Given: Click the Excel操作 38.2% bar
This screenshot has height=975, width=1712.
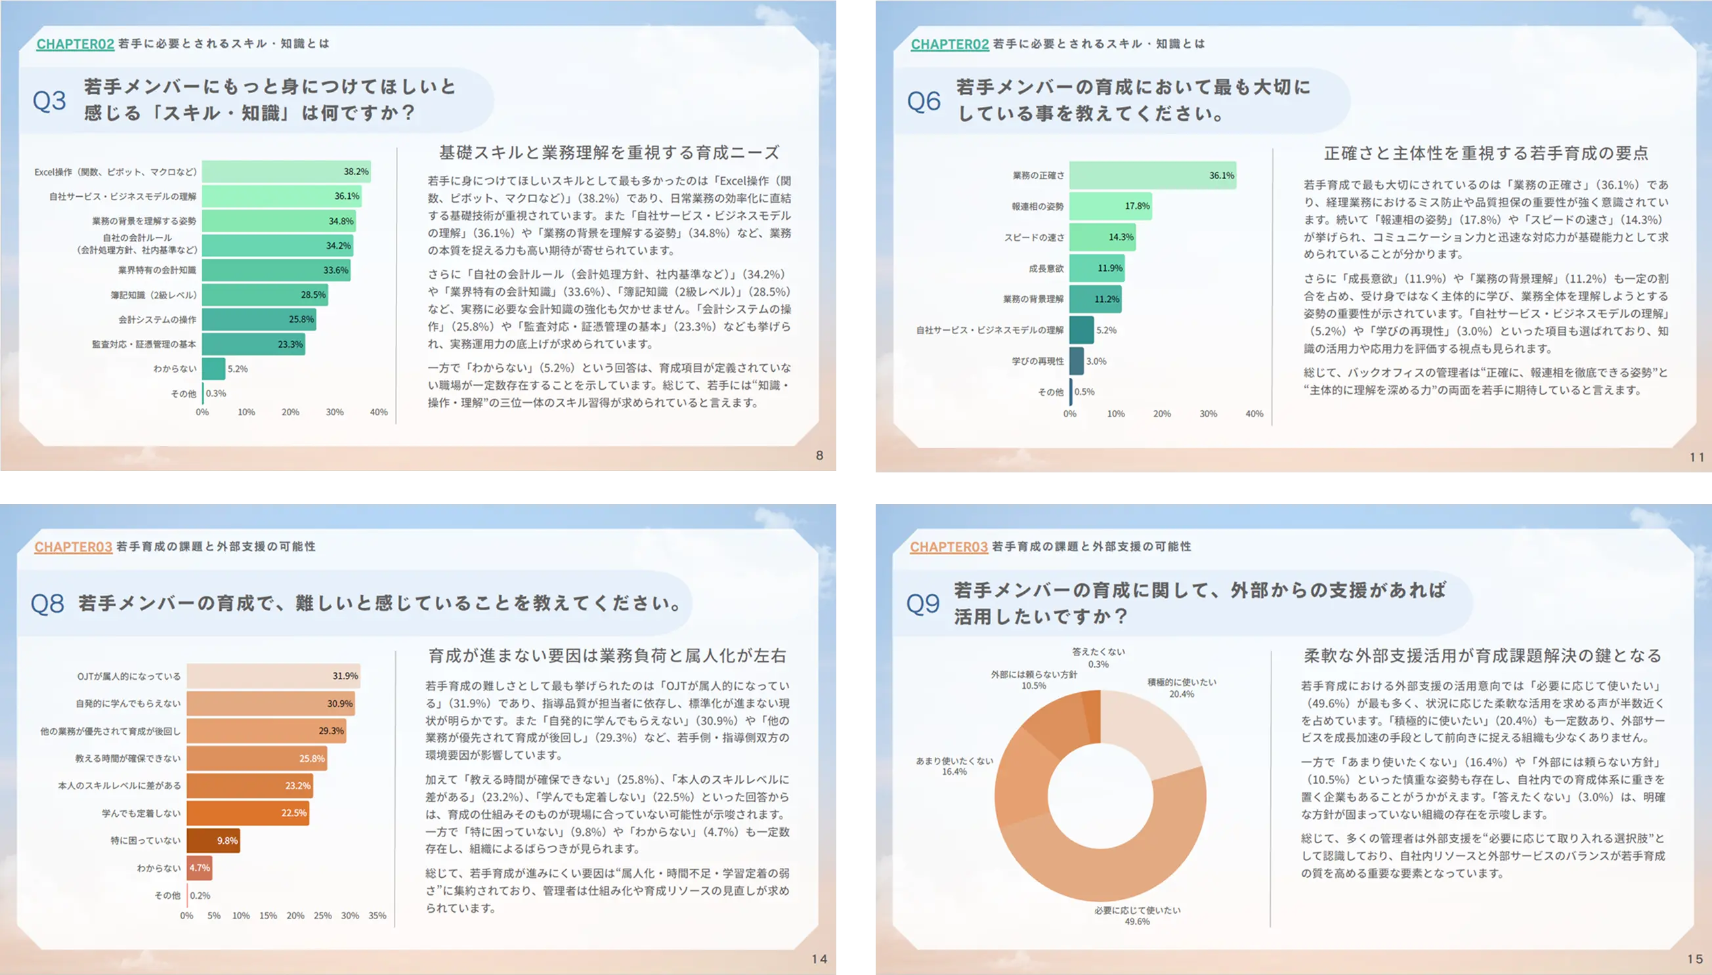Looking at the screenshot, I should pos(286,171).
